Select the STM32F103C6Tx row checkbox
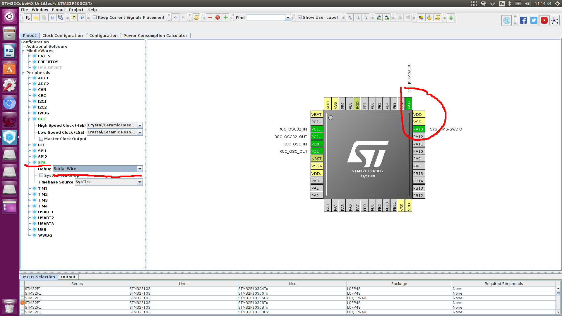 (23, 293)
